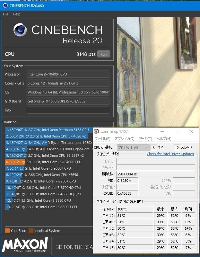Open the ヘルプ(H) menu in Core Temp

point(164,139)
